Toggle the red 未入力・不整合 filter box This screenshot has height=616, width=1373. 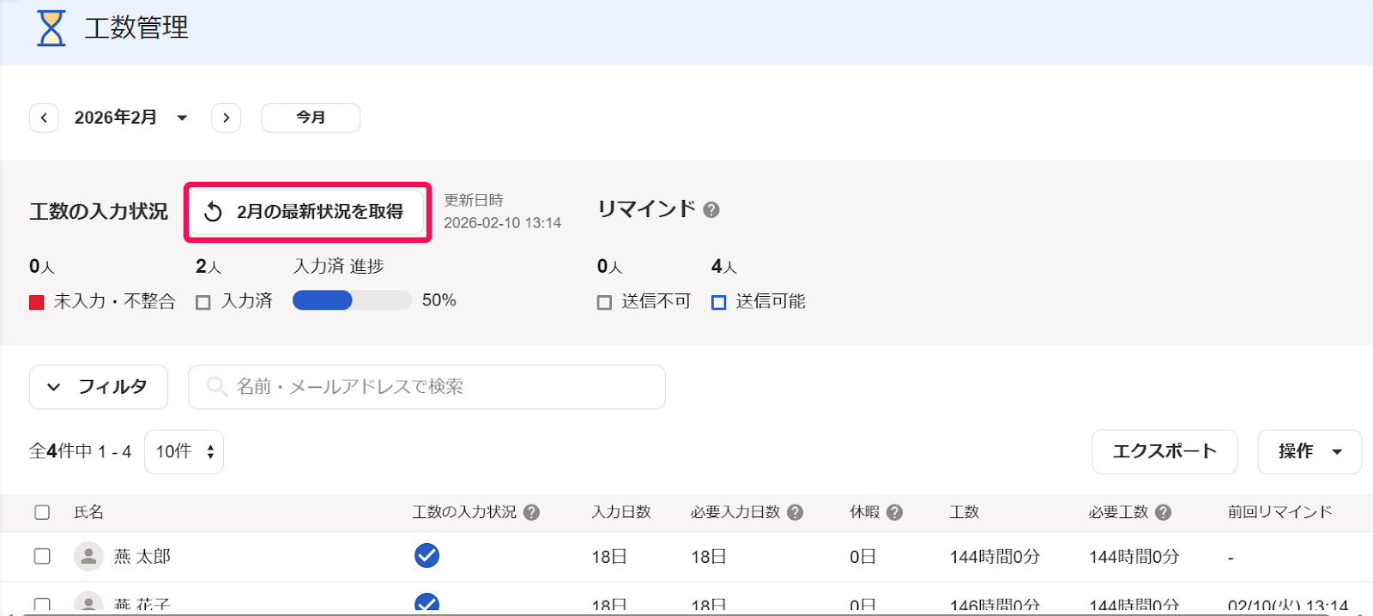(37, 302)
